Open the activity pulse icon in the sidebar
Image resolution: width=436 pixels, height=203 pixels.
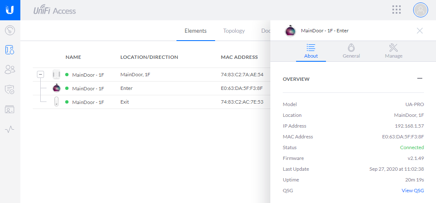[x=10, y=129]
